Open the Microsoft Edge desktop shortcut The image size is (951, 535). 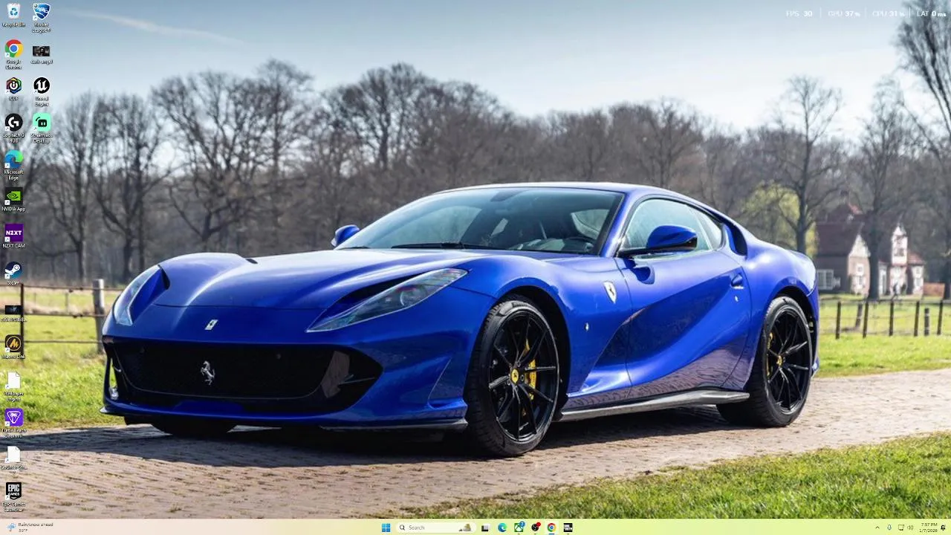point(13,164)
